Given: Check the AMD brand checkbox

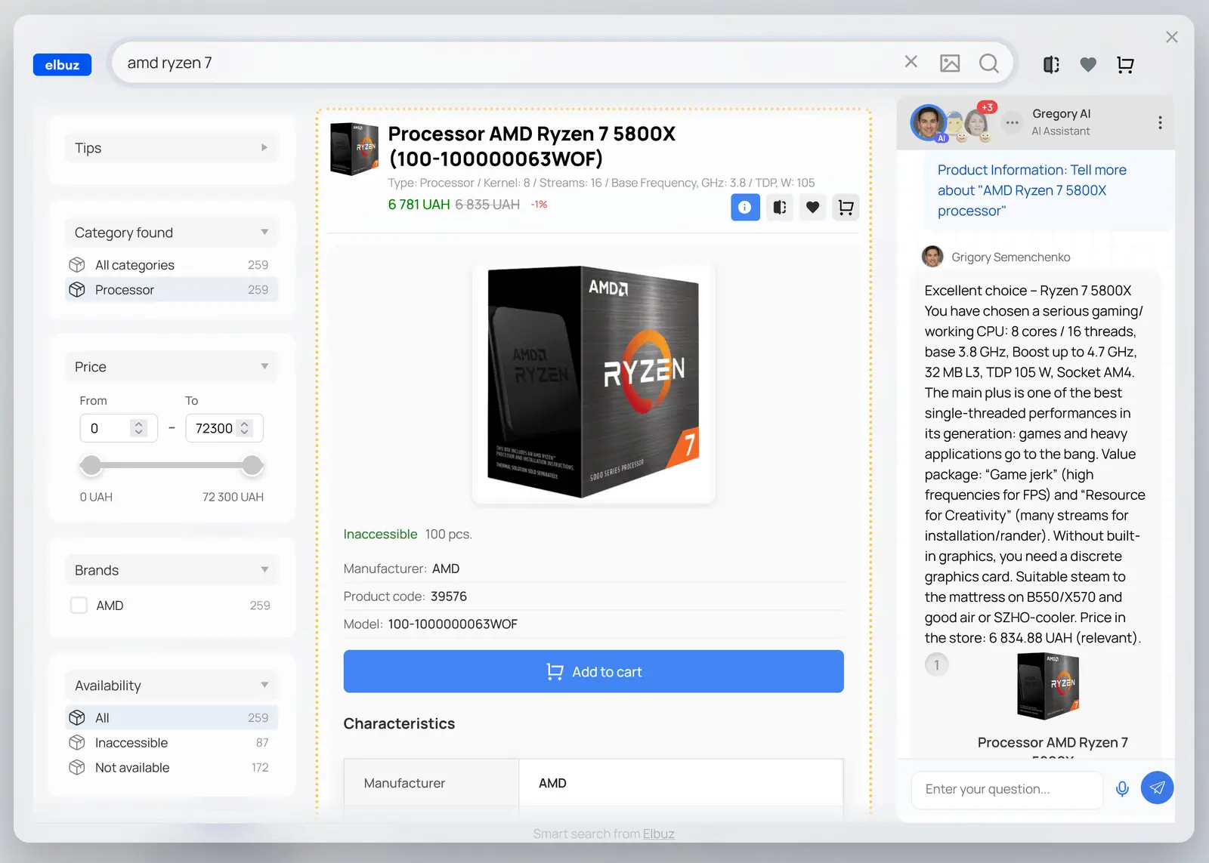Looking at the screenshot, I should coord(79,606).
